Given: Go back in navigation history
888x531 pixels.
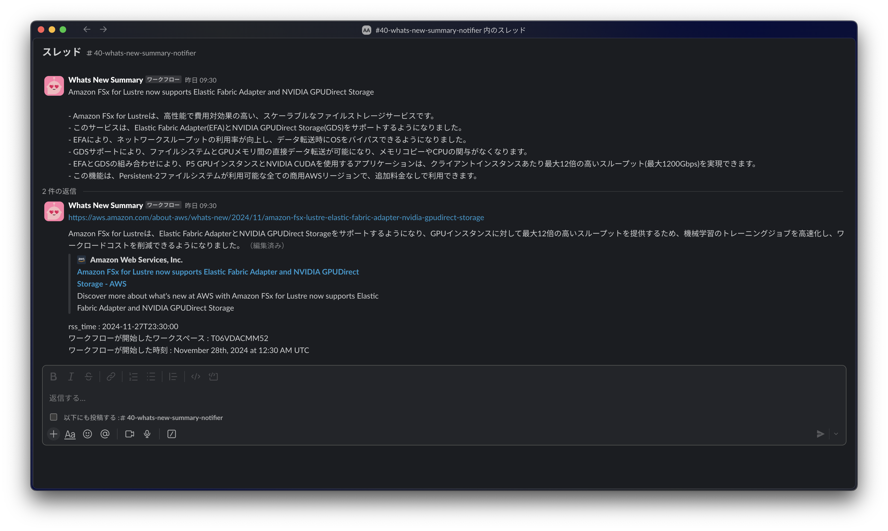Looking at the screenshot, I should 87,29.
